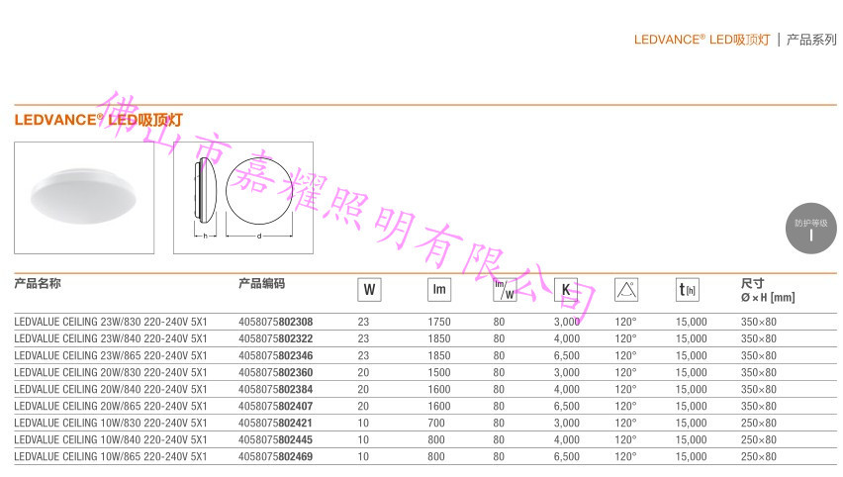Click the 700 lumen value

tap(436, 424)
